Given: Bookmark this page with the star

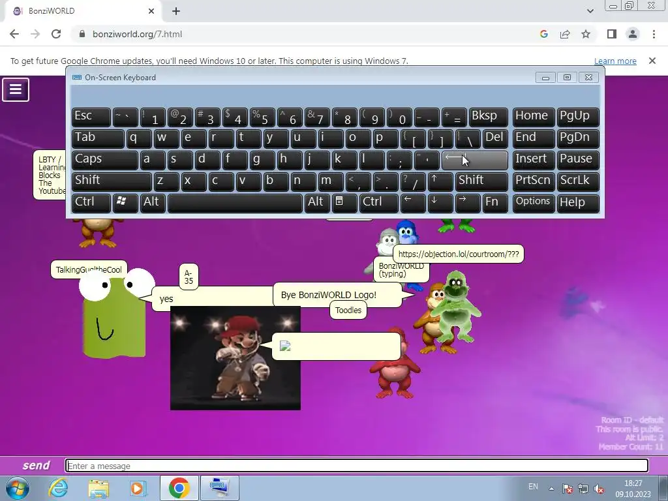Looking at the screenshot, I should (586, 34).
